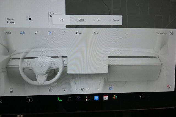
Task: Select Pet (Dog) mode
Action: (x=97, y=20)
